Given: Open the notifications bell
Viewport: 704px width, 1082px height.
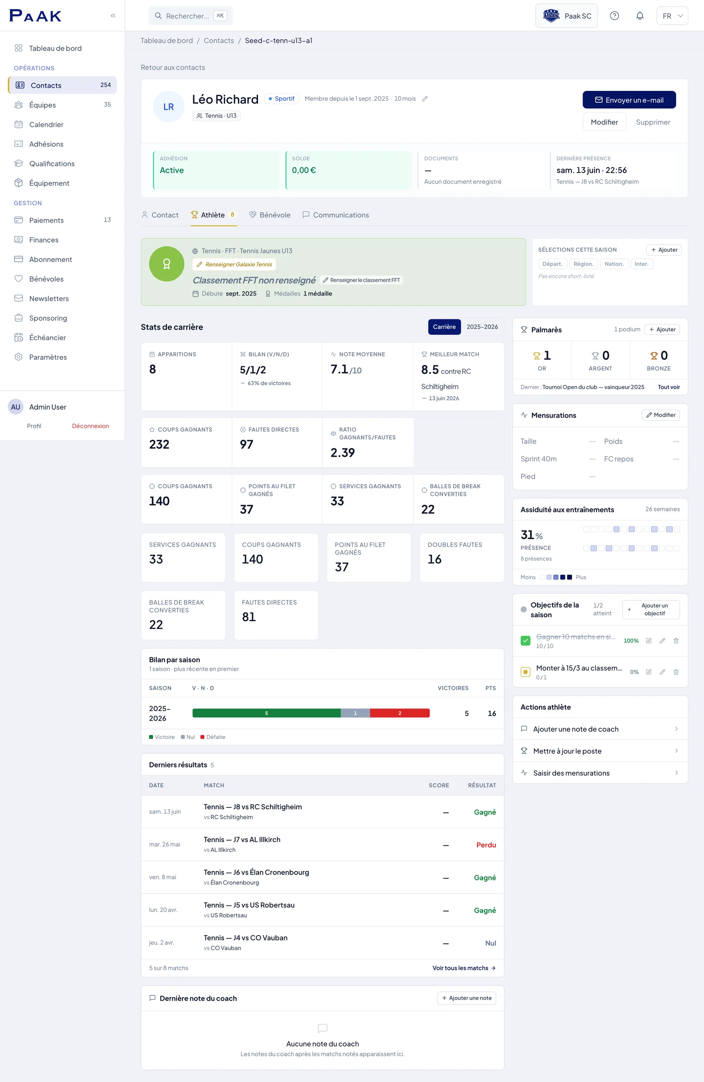Looking at the screenshot, I should [x=639, y=16].
